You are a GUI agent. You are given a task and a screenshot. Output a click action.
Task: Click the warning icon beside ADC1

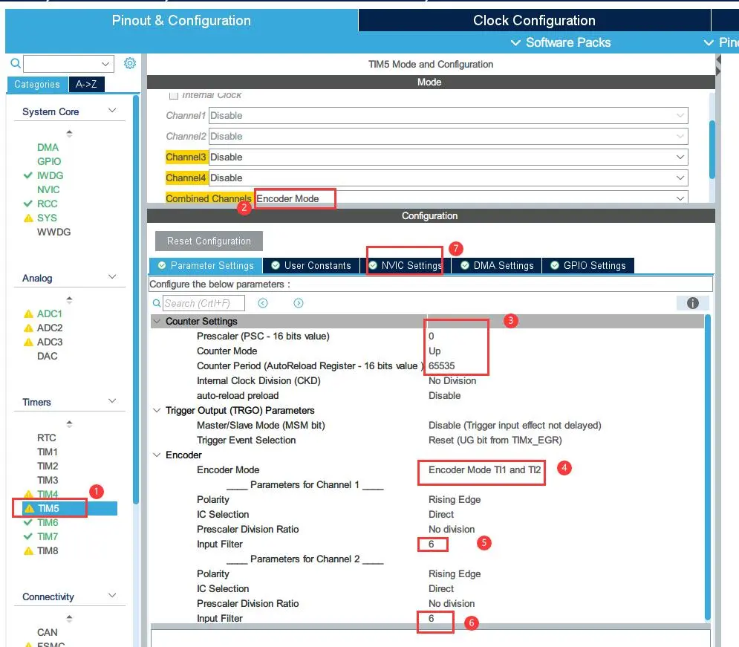tap(29, 314)
